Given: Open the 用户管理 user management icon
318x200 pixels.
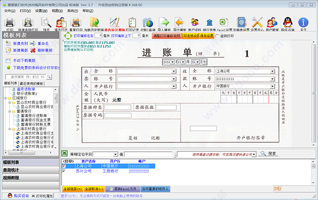Looking at the screenshot, I should click(272, 22).
